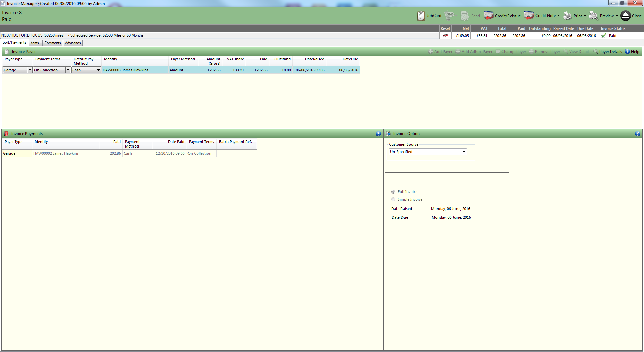This screenshot has width=644, height=352.
Task: Click the Add Payer plus icon
Action: [x=431, y=52]
